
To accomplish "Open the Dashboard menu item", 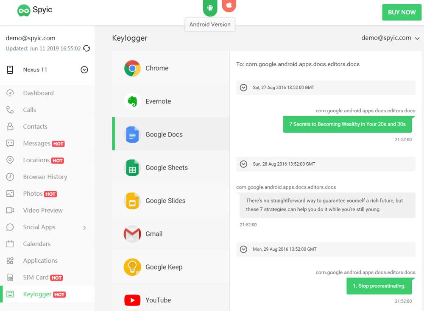I will click(x=38, y=93).
